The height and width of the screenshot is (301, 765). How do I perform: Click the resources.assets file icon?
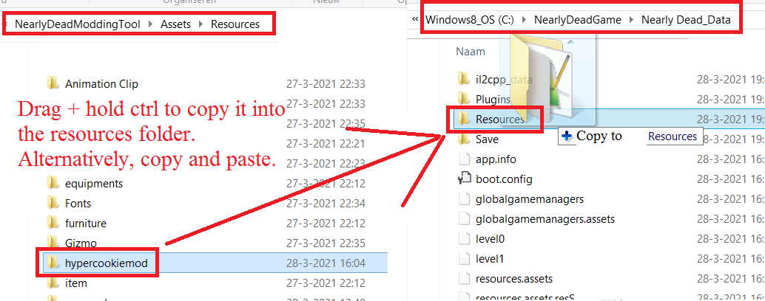pyautogui.click(x=464, y=279)
